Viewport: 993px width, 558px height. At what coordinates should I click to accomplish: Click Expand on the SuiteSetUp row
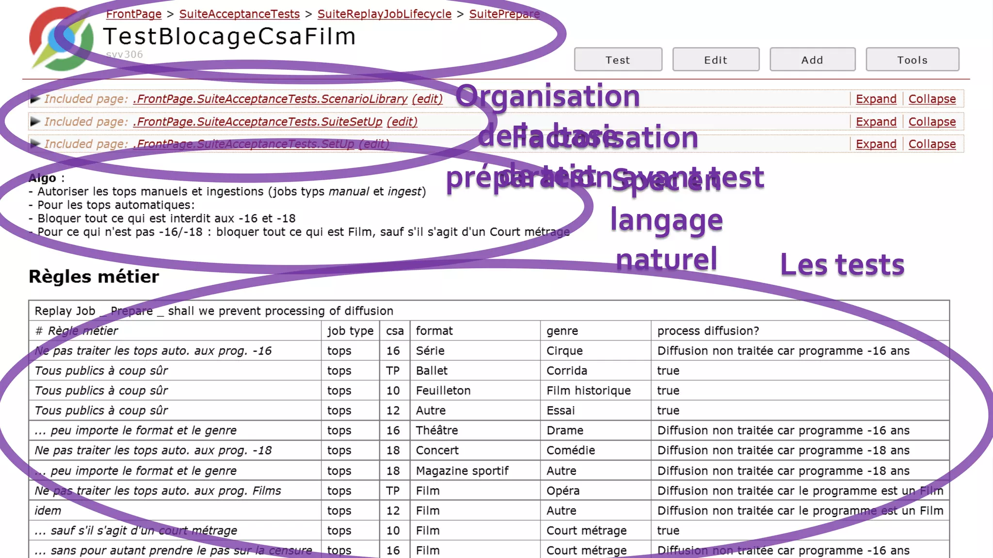tap(876, 122)
